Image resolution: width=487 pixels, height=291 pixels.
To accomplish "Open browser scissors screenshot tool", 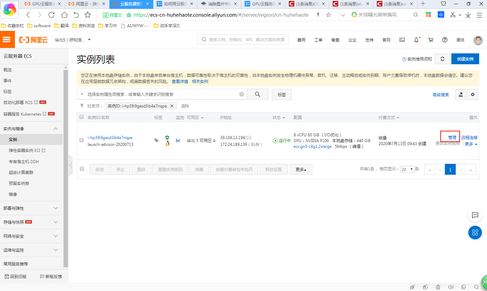I will (x=453, y=15).
